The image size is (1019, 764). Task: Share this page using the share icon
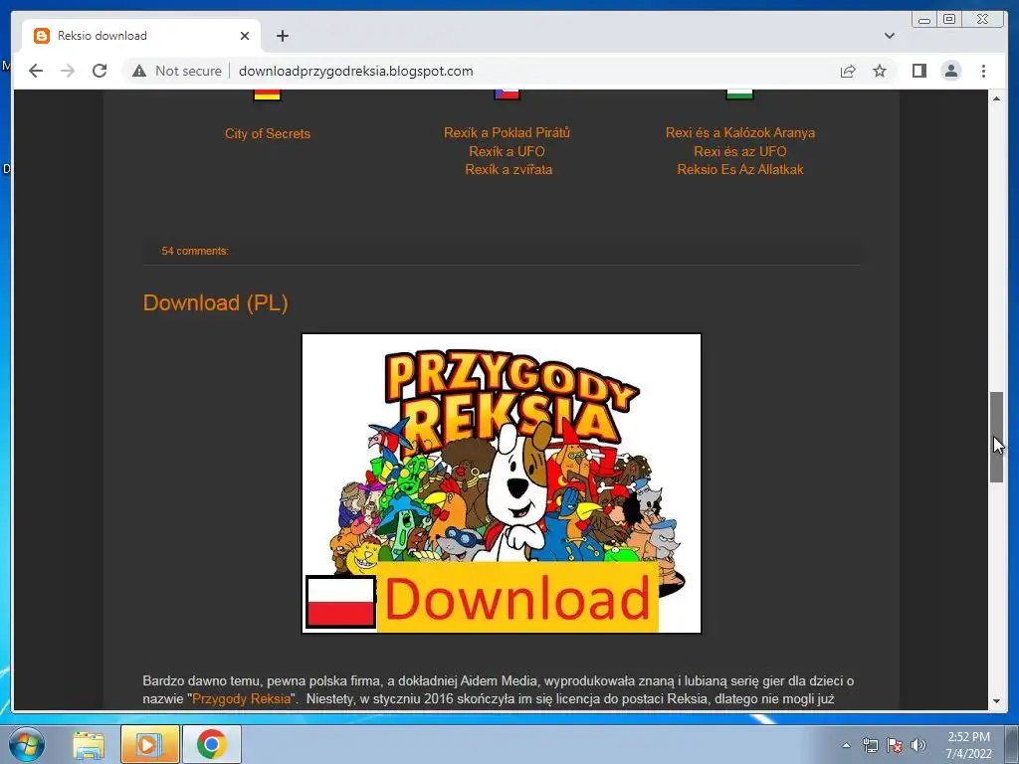[x=848, y=71]
